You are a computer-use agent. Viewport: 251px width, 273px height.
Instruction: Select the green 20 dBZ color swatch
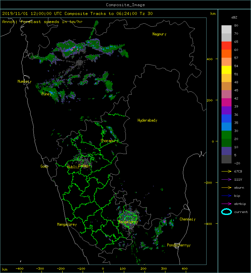(226, 135)
